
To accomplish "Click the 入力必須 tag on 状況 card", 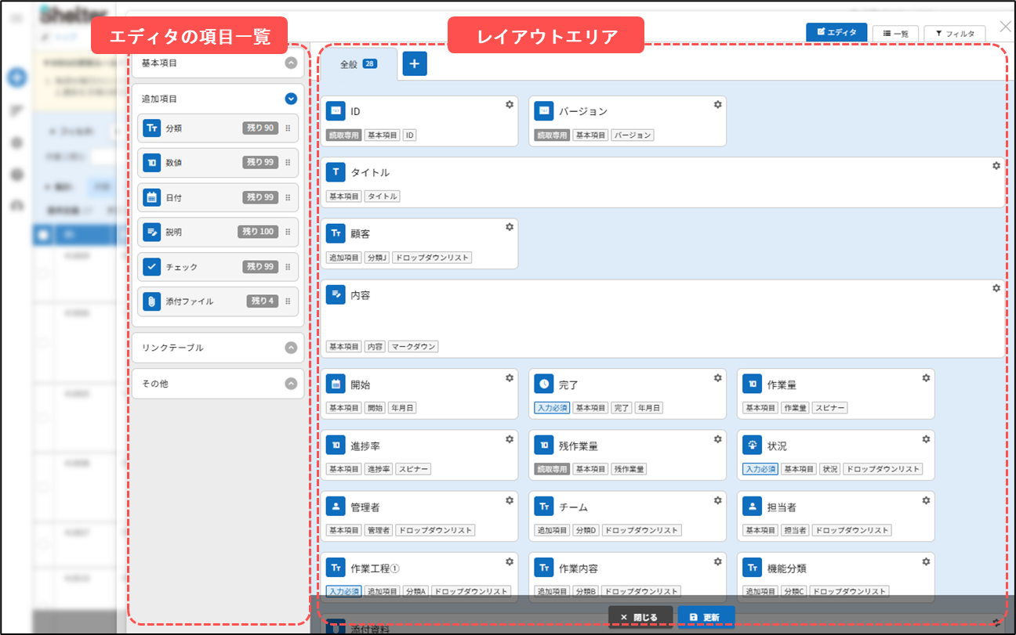I will pos(760,469).
